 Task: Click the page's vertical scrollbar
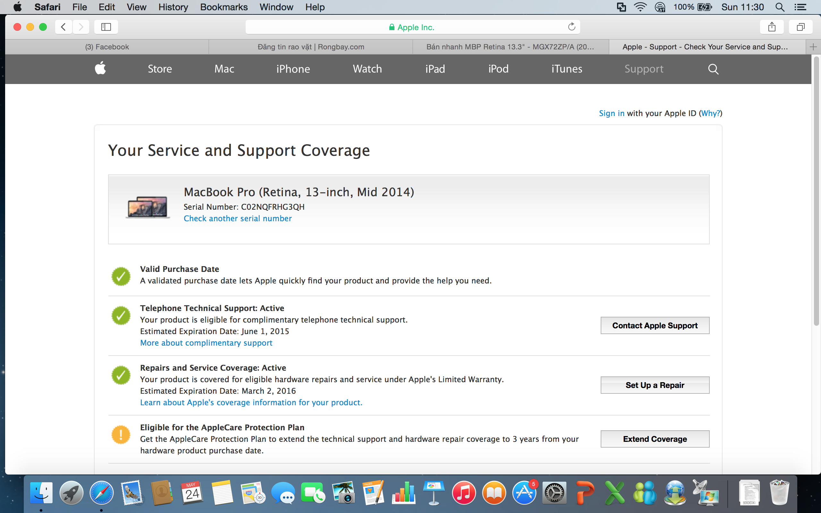pos(816,192)
